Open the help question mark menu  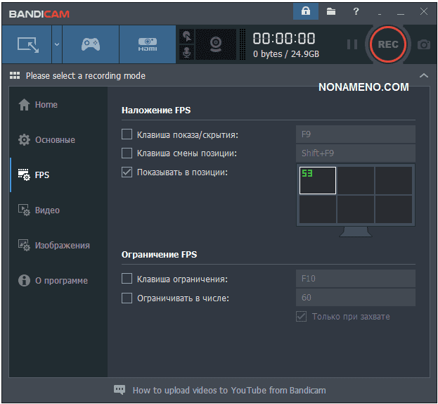(356, 11)
